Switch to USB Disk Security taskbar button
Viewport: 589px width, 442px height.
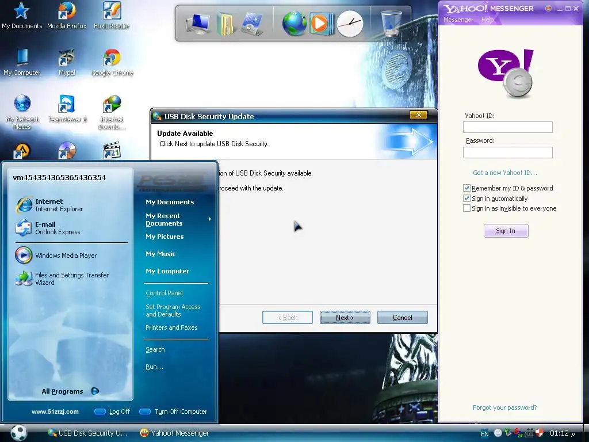[x=88, y=433]
